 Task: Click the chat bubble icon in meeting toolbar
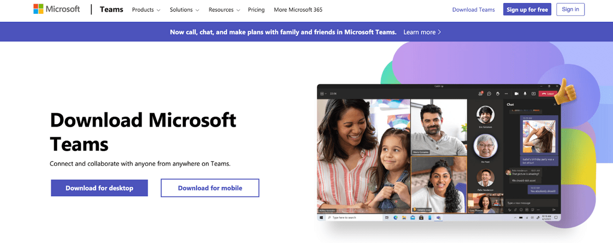click(x=489, y=94)
